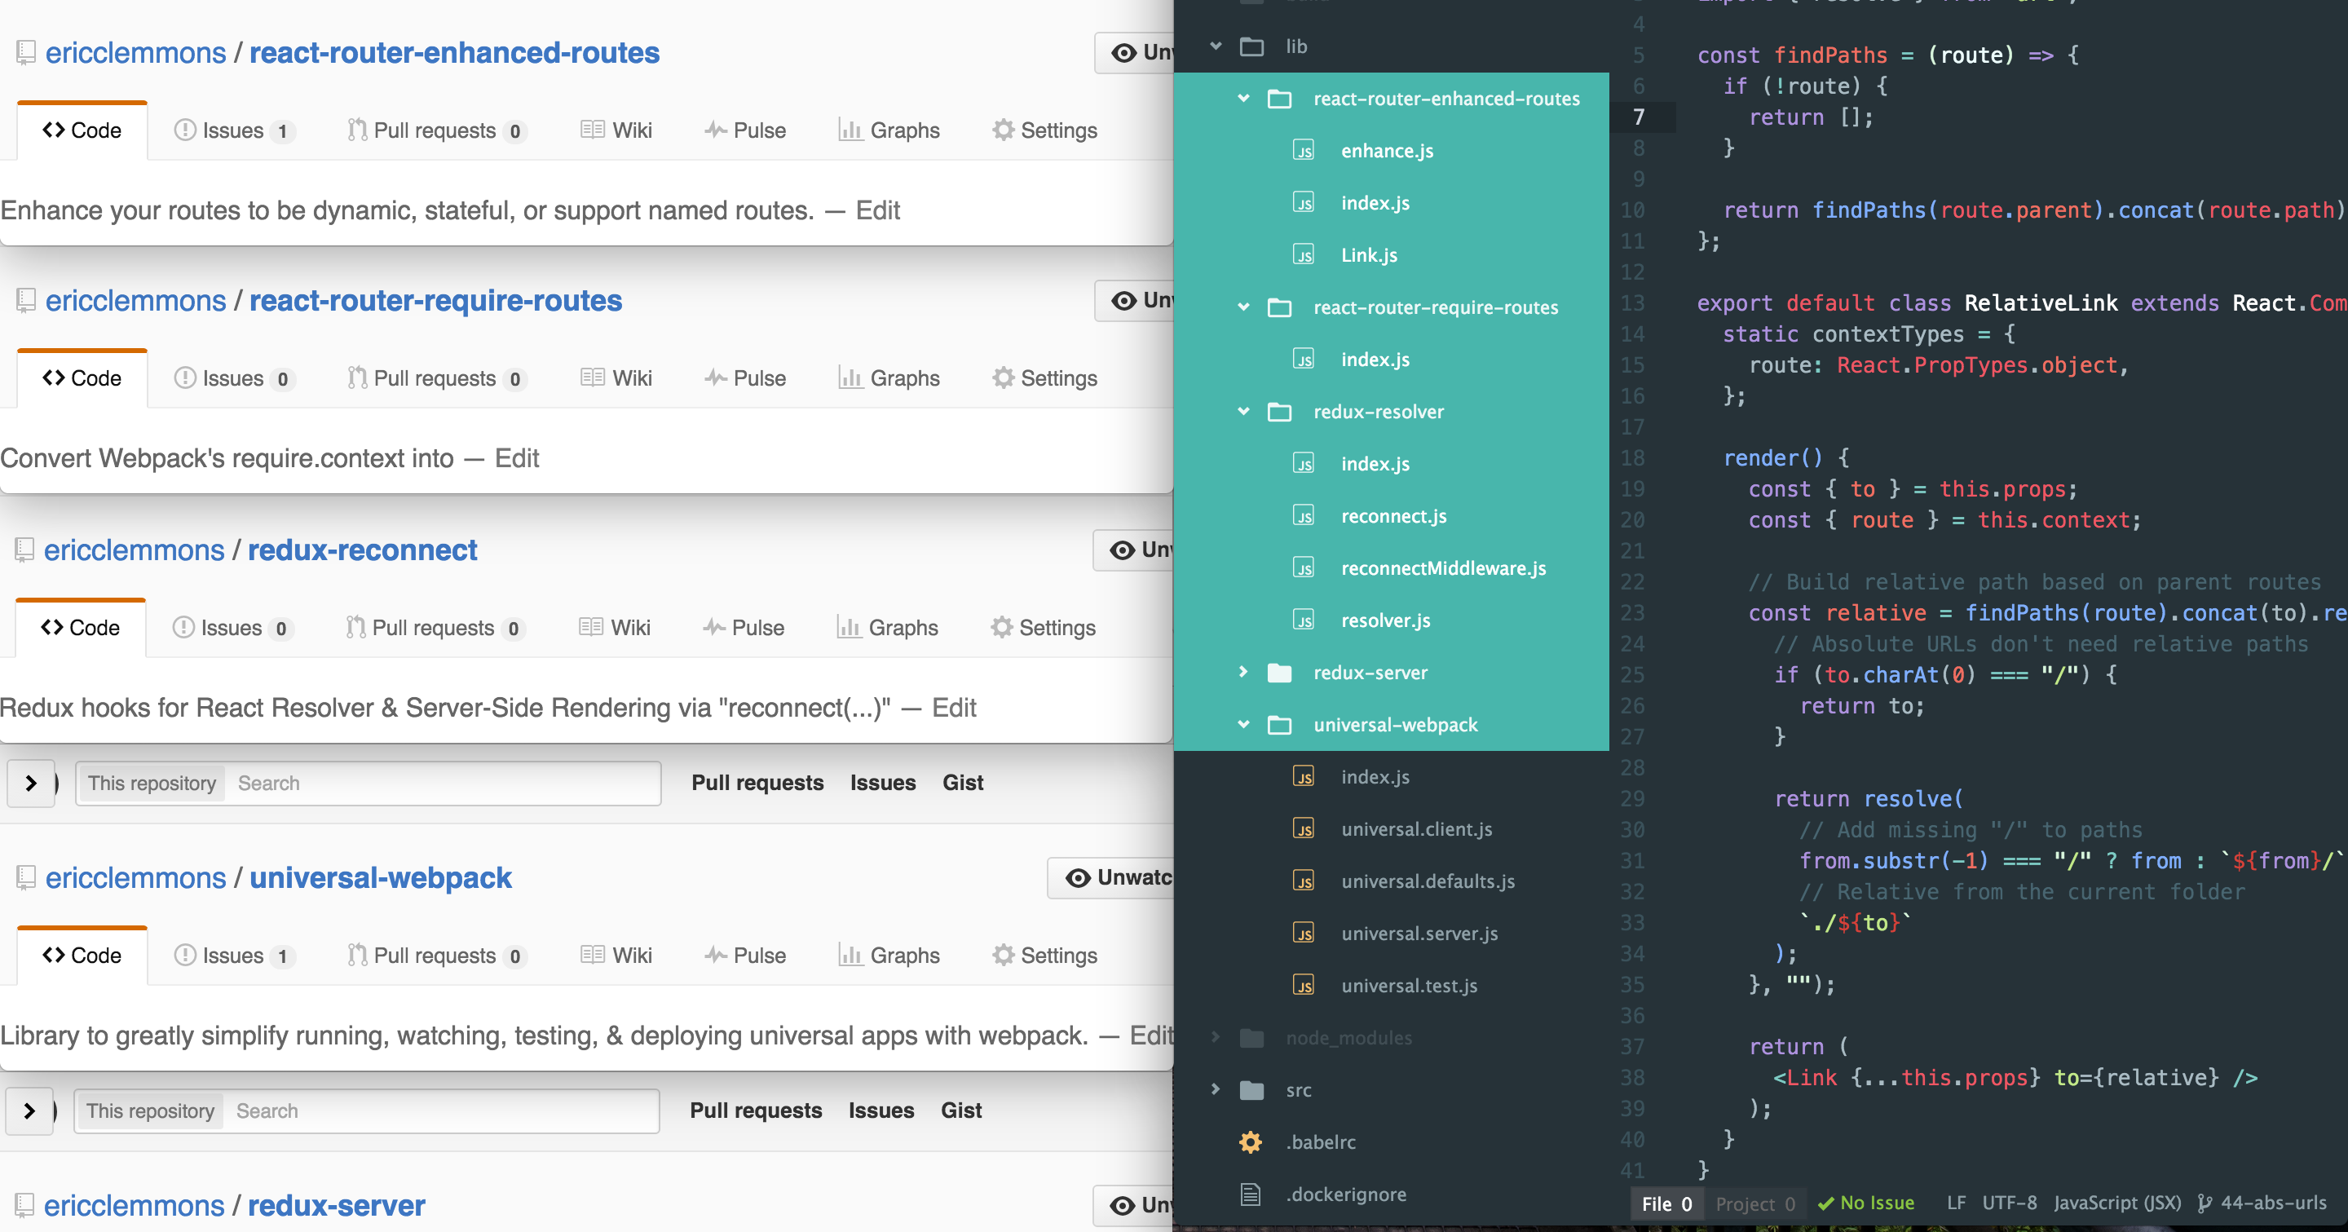This screenshot has width=2348, height=1232.
Task: Expand the src folder chevron
Action: 1215,1090
